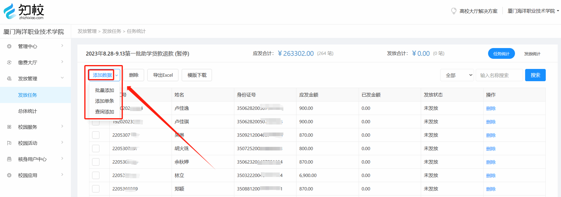
Task: Choose 批量添加 from the dropdown menu
Action: [x=104, y=90]
